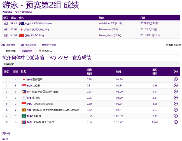Open the 参赛名单 tab
This screenshot has height=141, width=182.
tap(11, 51)
